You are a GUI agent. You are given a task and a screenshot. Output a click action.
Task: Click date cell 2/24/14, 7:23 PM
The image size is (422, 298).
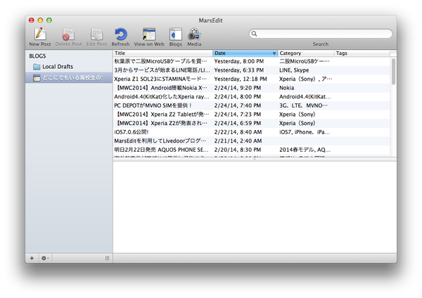(238, 115)
